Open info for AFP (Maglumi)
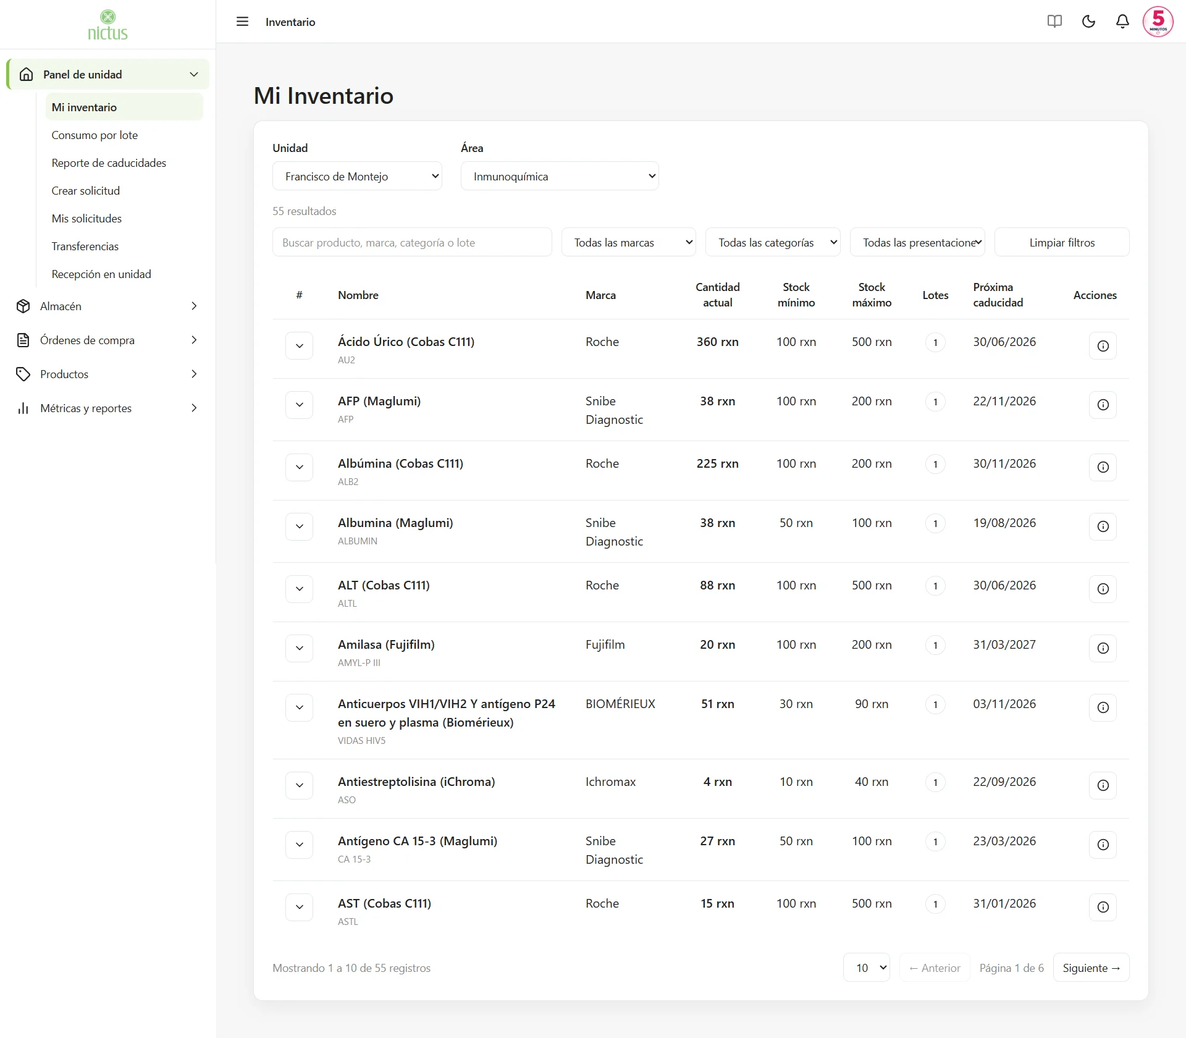The width and height of the screenshot is (1186, 1038). 1103,405
